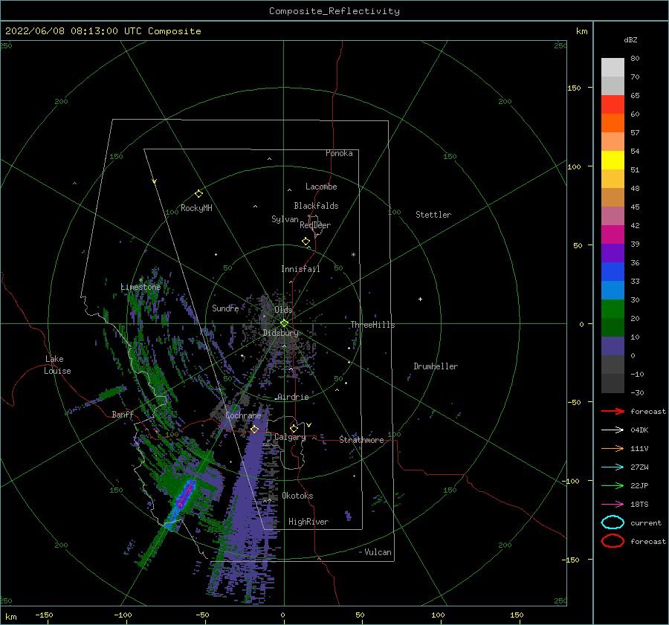Click the magenta swatch between 42 and 39
Viewport: 669px width, 625px height.
pyautogui.click(x=613, y=235)
